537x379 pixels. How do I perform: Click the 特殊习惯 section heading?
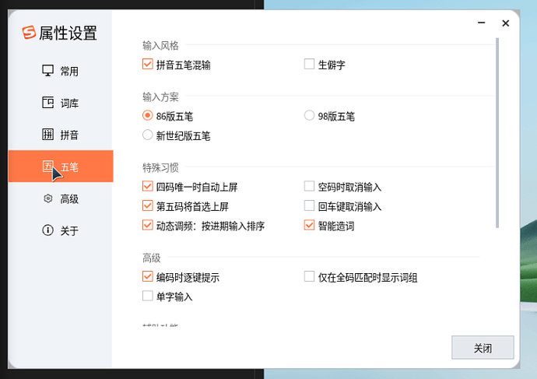tap(160, 168)
